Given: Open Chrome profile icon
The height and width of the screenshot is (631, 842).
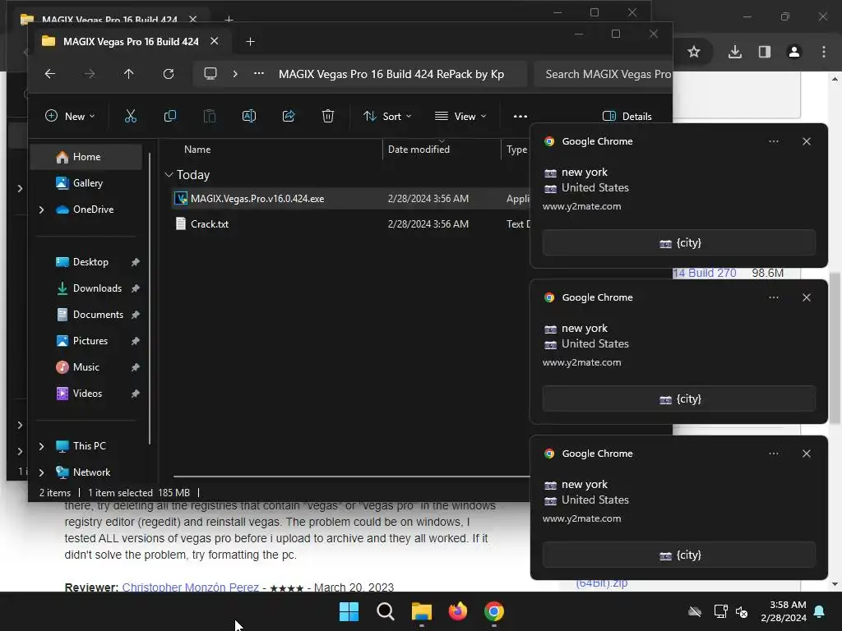Looking at the screenshot, I should point(794,52).
